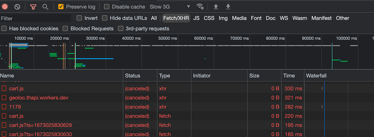Select the Fetch/XHR filter tab
Screen dimensions: 374x137
(x=176, y=18)
